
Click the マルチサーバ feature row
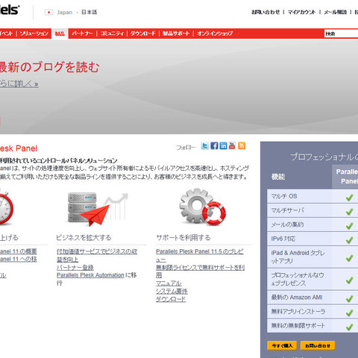tap(313, 210)
